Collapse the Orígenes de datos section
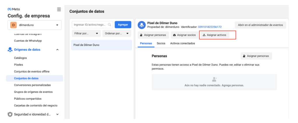 coord(57,50)
